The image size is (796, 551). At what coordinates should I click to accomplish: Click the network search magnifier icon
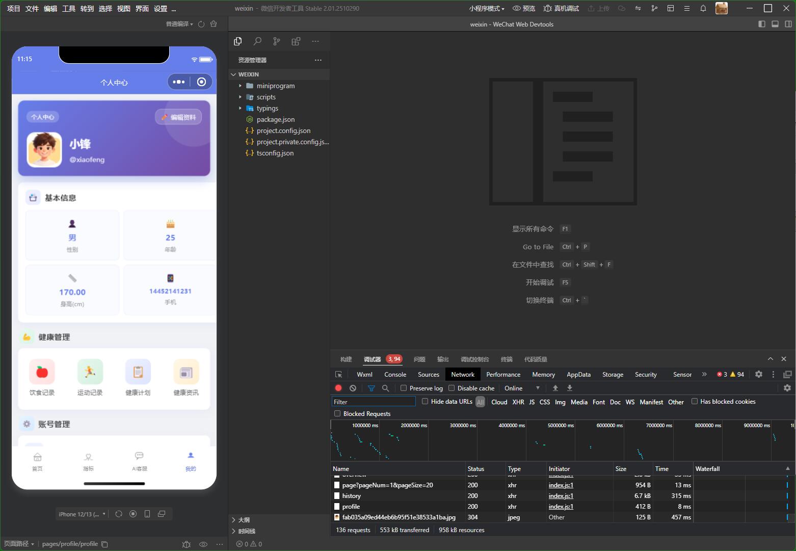pyautogui.click(x=386, y=388)
